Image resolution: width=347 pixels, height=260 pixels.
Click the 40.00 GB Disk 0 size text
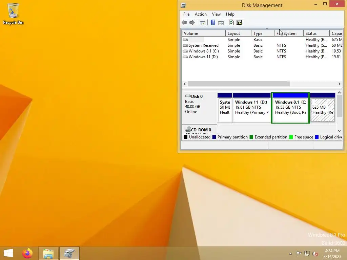[192, 107]
